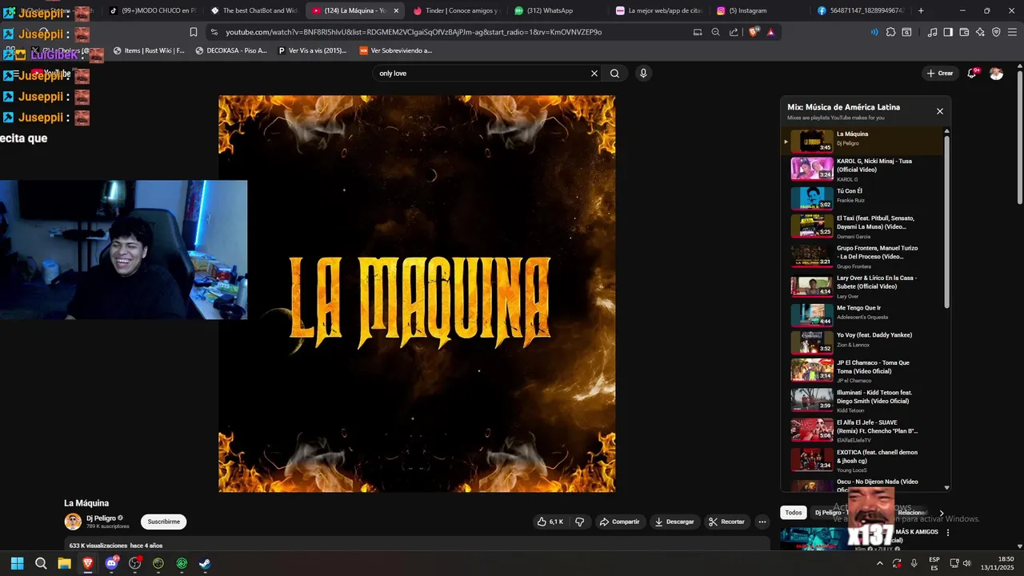Screen dimensions: 1024x576
Task: Select 'Yo Voy (feat. Daddy Yankee)' in the mix
Action: coord(862,342)
